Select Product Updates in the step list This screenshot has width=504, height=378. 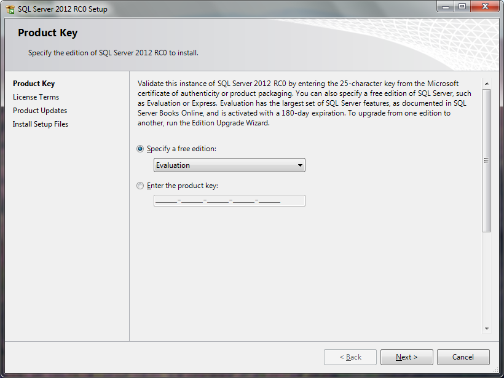pyautogui.click(x=40, y=111)
